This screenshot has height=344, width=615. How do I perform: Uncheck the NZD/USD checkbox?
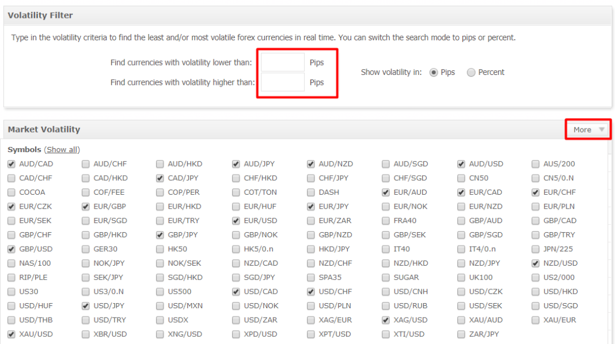tap(536, 263)
